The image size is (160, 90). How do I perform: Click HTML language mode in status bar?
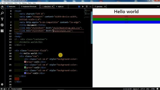(x=153, y=89)
